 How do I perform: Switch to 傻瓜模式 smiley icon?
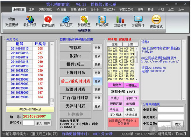pos(156,22)
